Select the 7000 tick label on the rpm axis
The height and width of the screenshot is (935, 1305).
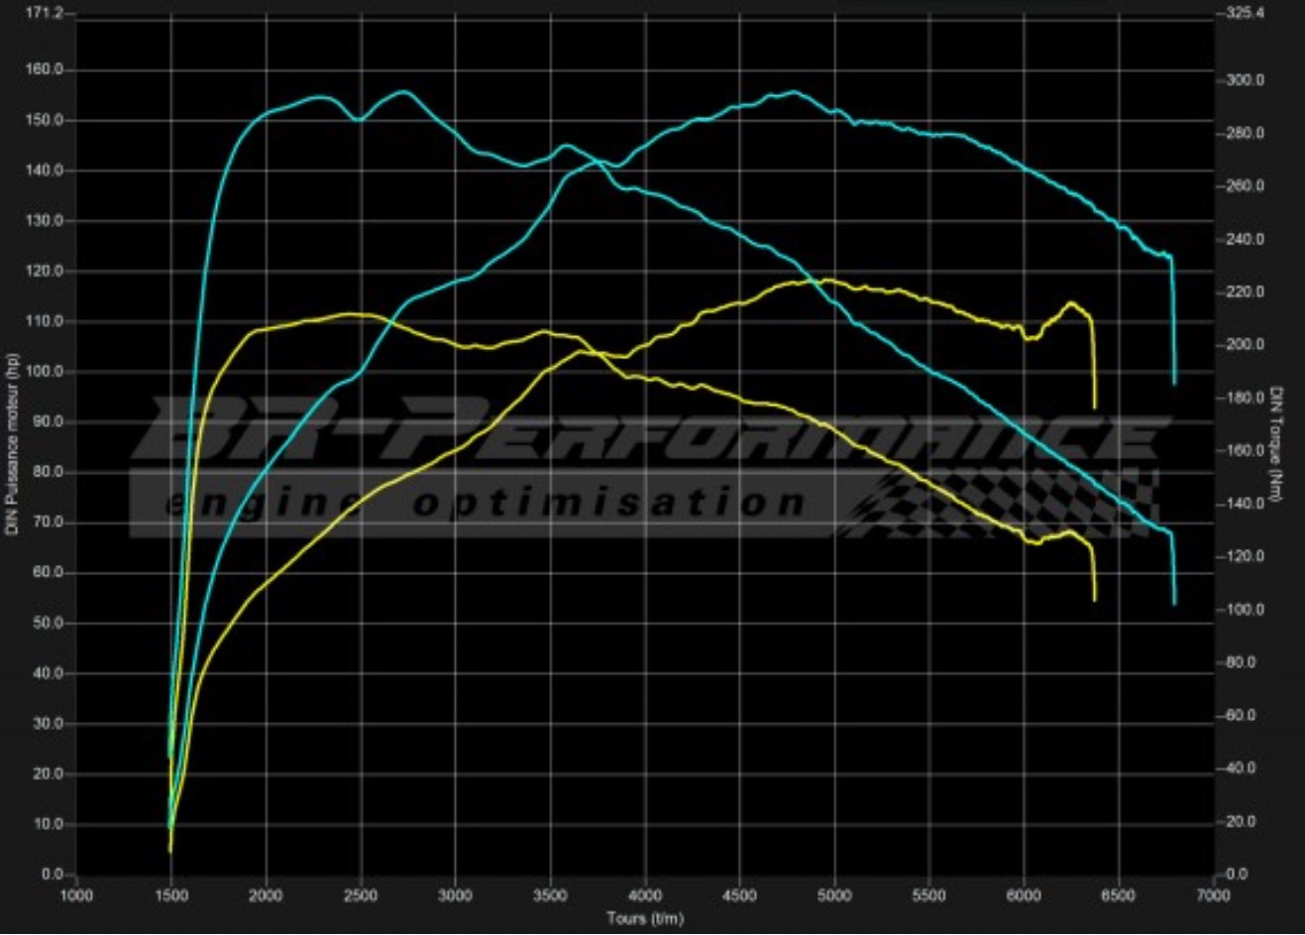(x=1213, y=896)
